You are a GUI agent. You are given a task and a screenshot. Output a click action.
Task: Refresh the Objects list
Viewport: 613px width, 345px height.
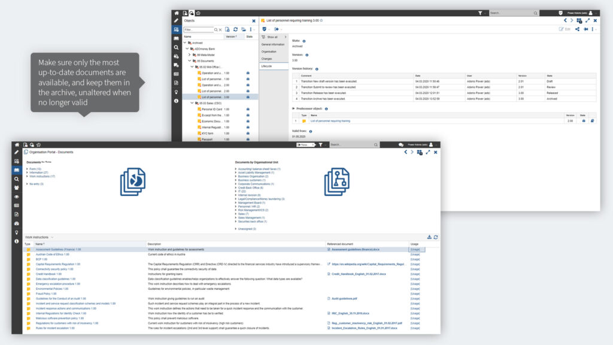(235, 29)
